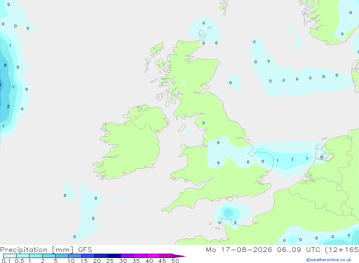Click the 40–45 mm bright magenta legend swatch
This screenshot has width=359, height=263.
click(x=153, y=256)
